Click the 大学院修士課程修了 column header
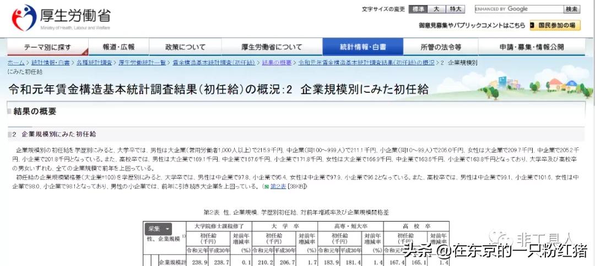The width and height of the screenshot is (595, 266). point(218,225)
